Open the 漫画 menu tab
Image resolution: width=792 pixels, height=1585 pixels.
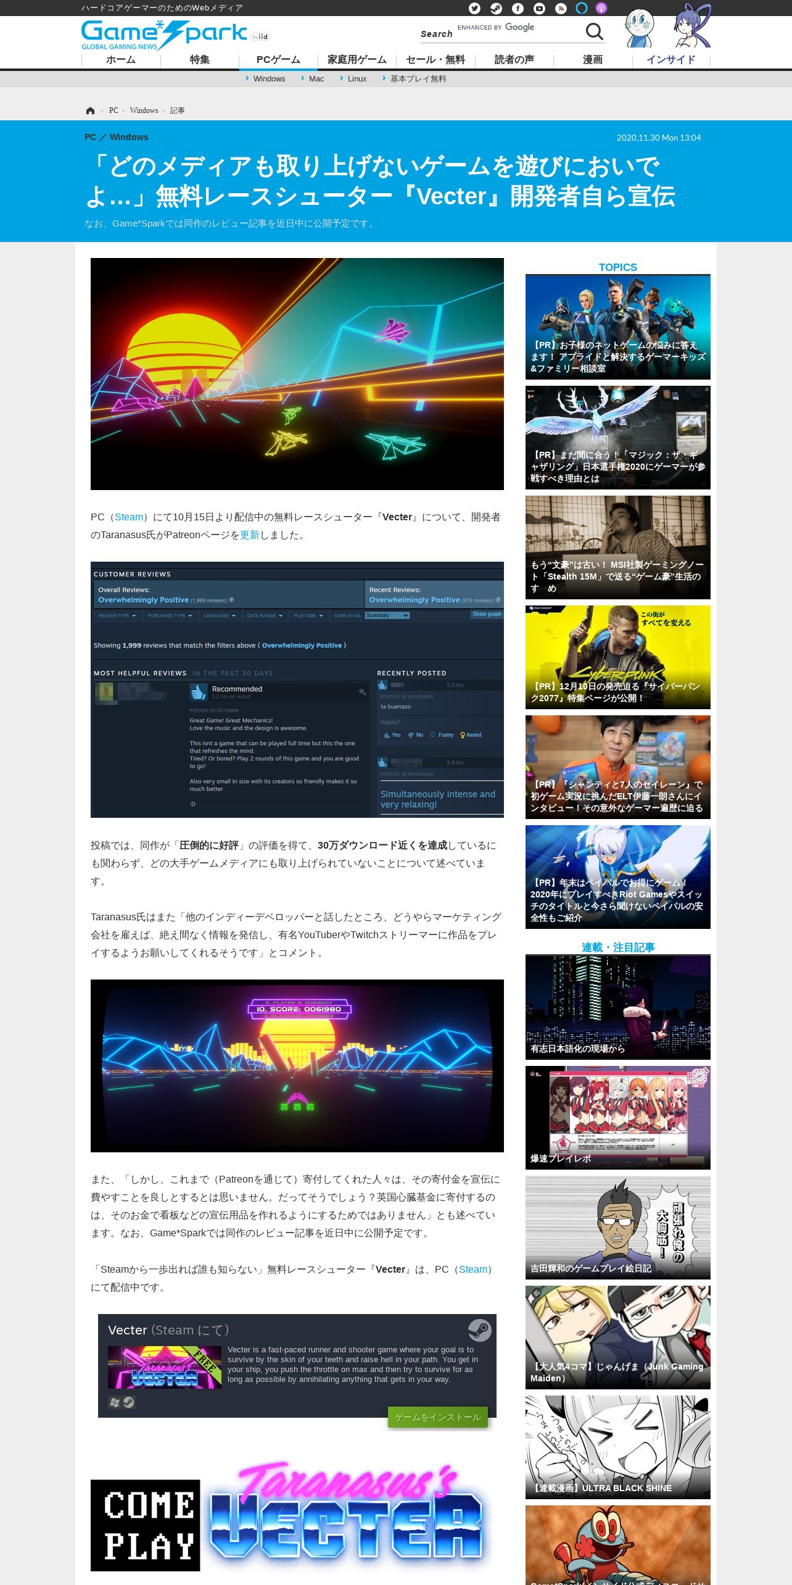pyautogui.click(x=593, y=60)
